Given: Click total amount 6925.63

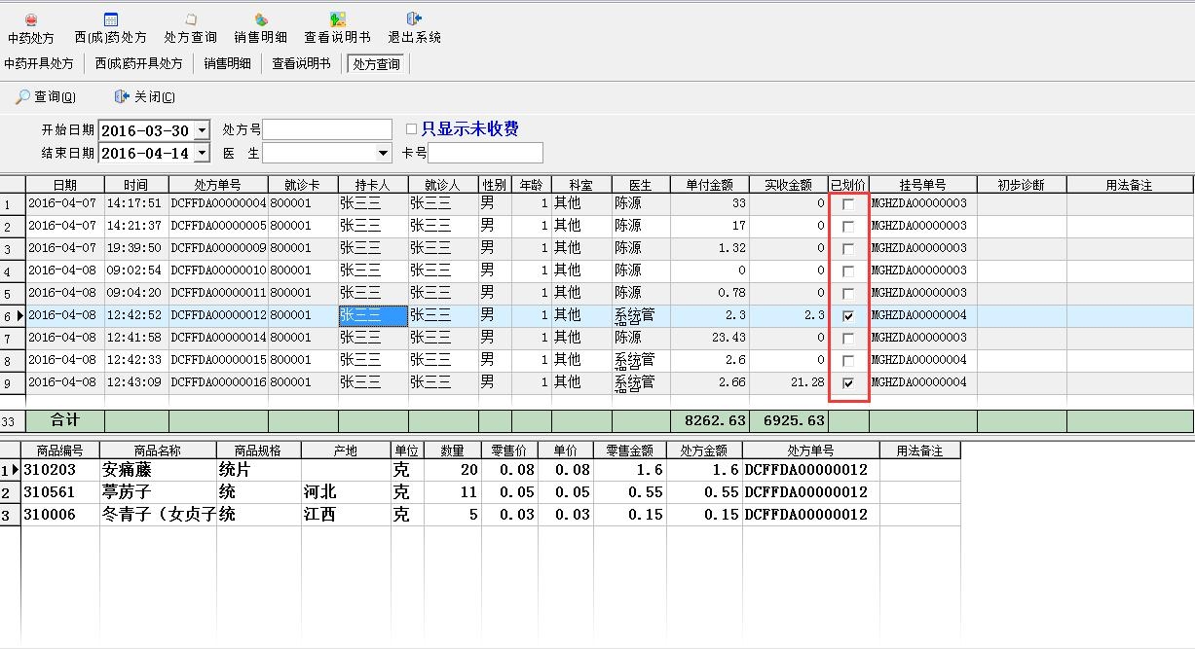Looking at the screenshot, I should pos(789,421).
